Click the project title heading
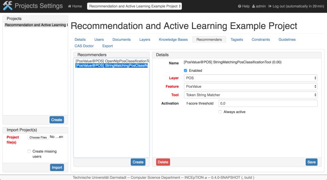This screenshot has height=180, width=327. (x=184, y=26)
